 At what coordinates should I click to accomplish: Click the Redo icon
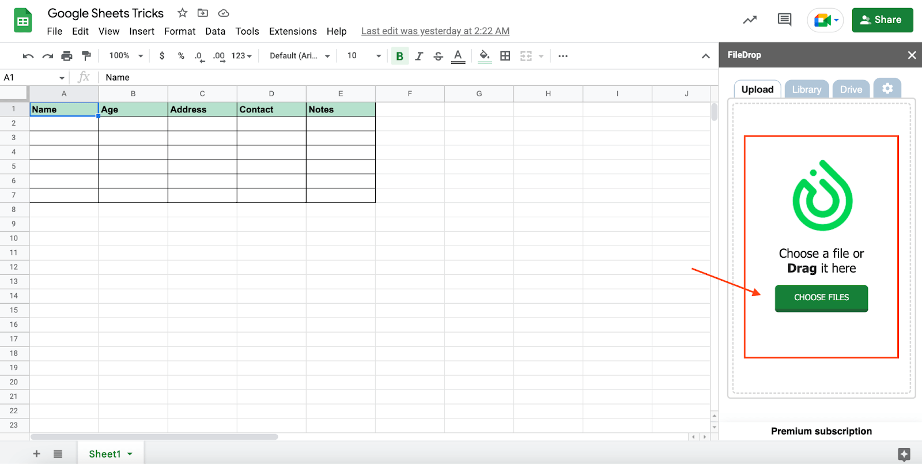[48, 56]
